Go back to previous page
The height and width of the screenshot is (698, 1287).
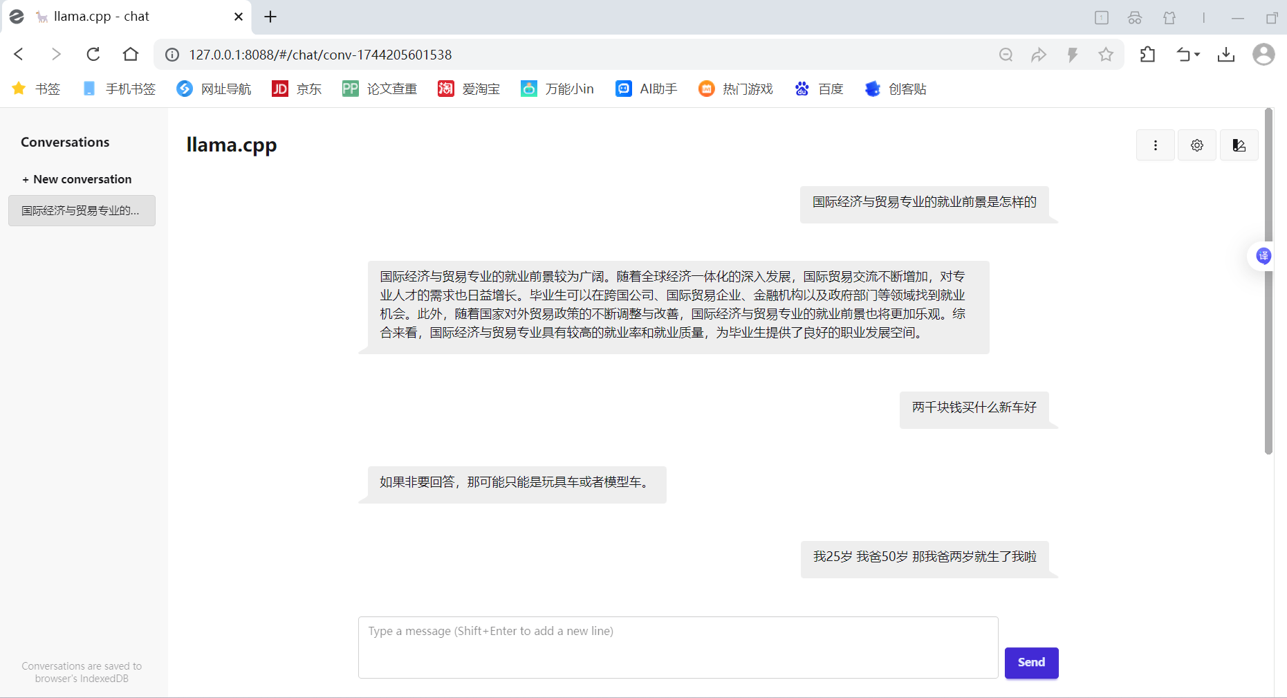(19, 54)
